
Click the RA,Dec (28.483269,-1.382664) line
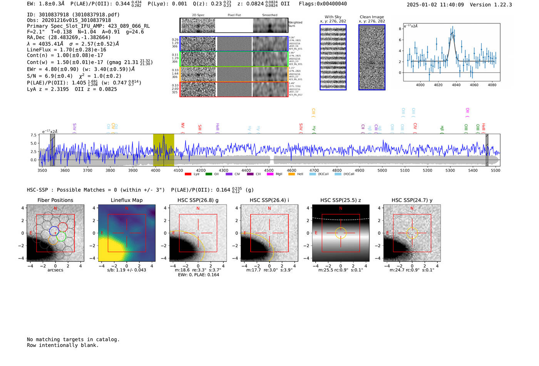point(69,37)
